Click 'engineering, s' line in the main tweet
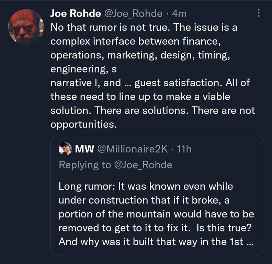 coord(83,69)
